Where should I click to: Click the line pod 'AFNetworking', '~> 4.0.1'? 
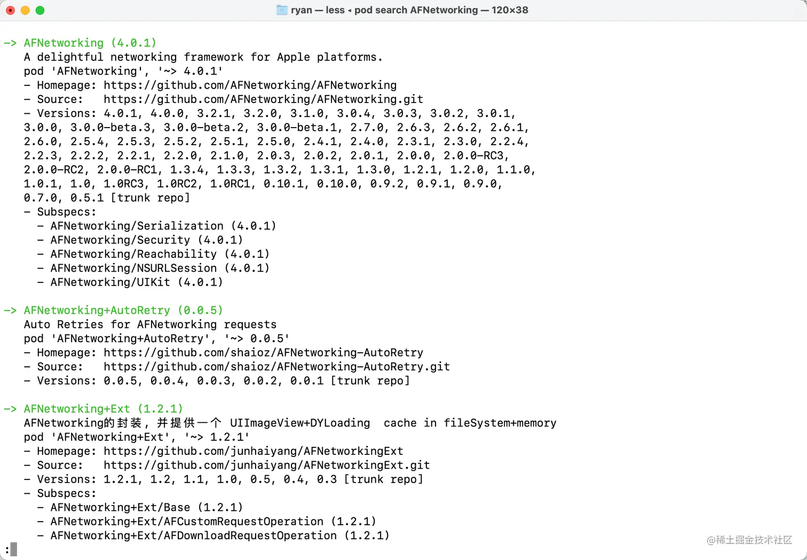click(x=123, y=71)
